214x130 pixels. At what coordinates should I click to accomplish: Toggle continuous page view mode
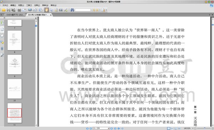pos(172,128)
